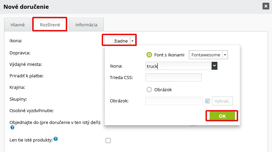The width and height of the screenshot is (272, 152).
Task: Select the Obrázok radio button
Action: (x=149, y=90)
